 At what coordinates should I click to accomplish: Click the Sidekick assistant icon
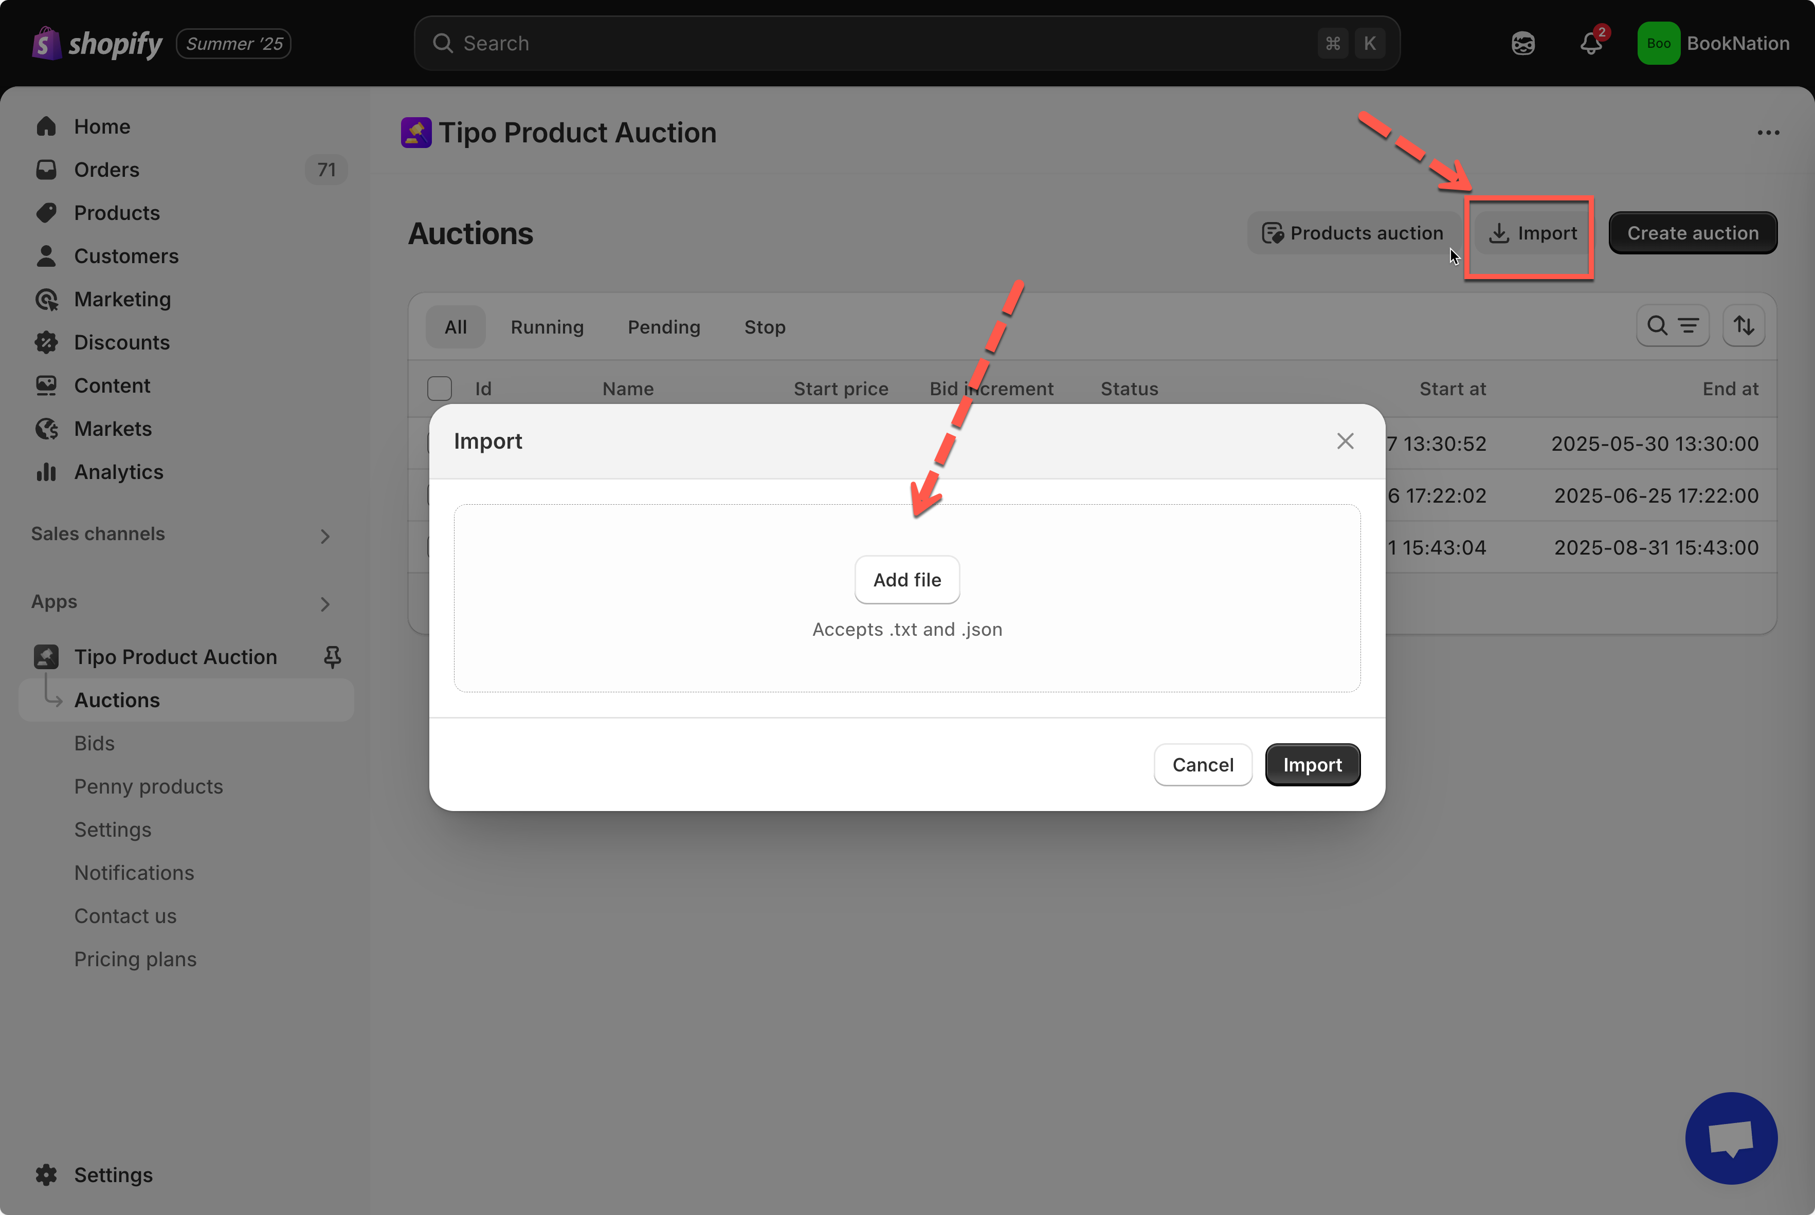coord(1523,43)
